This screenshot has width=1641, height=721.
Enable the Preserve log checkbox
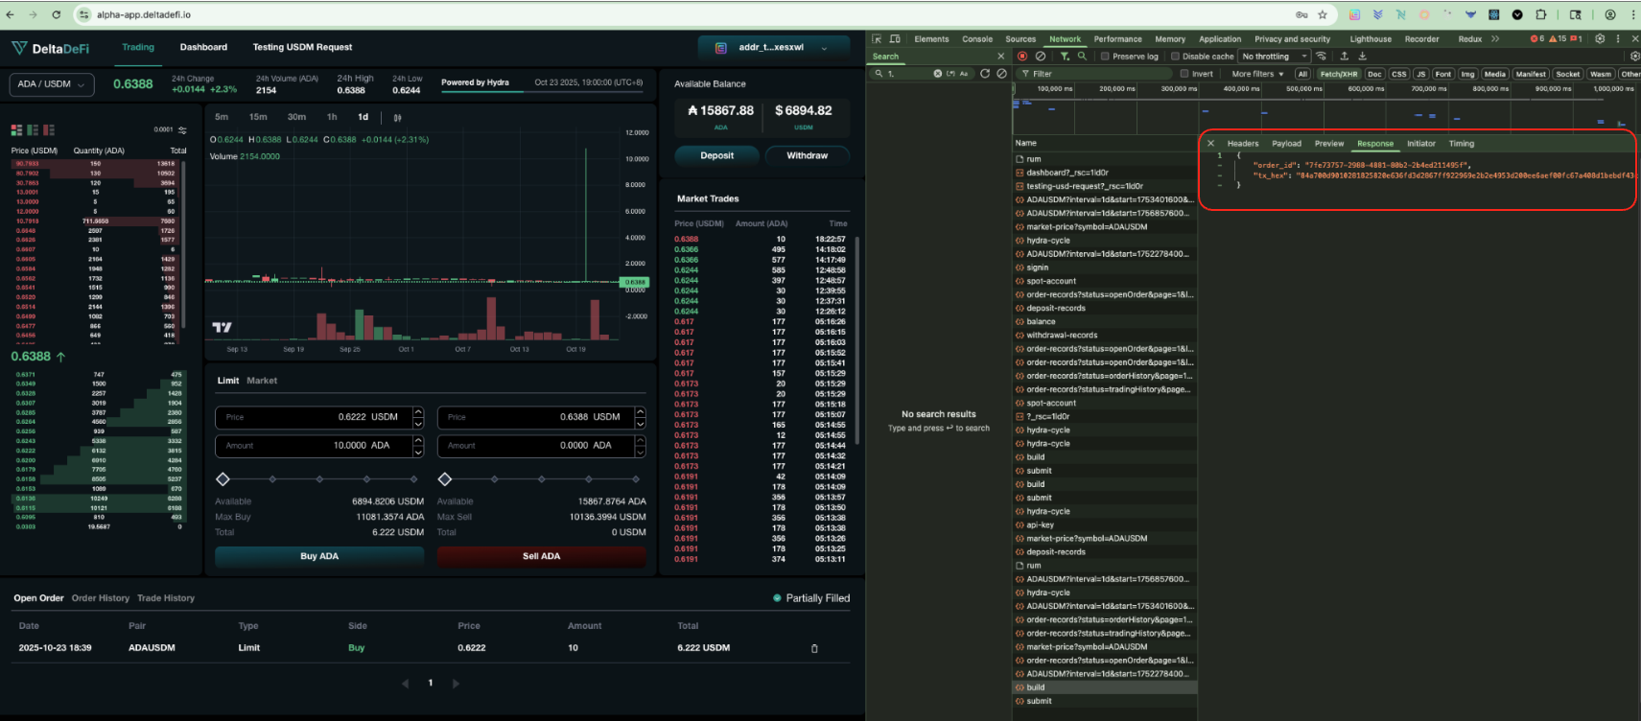click(x=1105, y=57)
